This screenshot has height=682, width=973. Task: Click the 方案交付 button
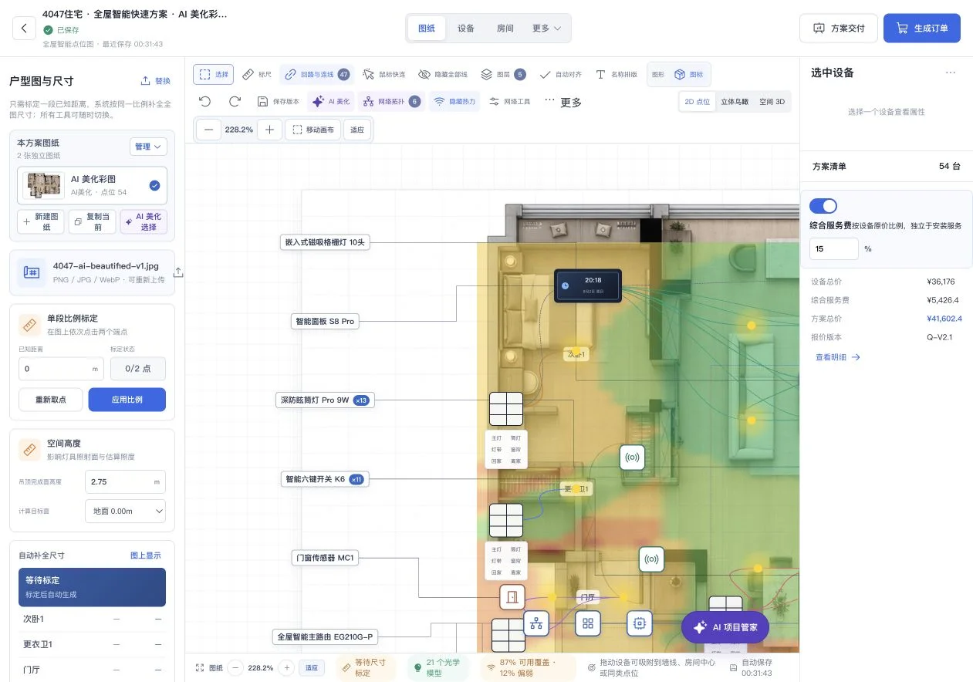(x=839, y=28)
